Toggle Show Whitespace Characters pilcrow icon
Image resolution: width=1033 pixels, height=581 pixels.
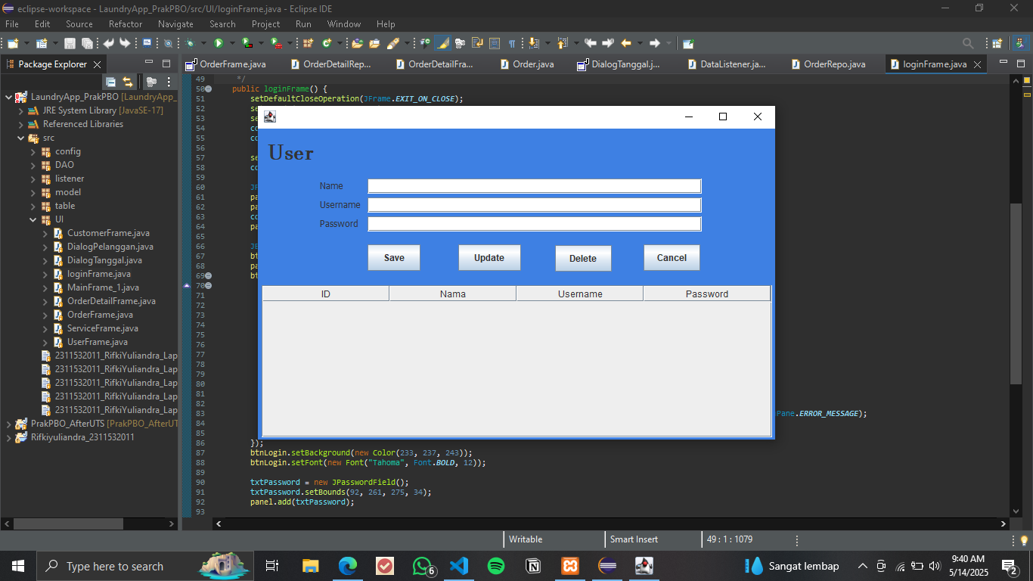[512, 43]
